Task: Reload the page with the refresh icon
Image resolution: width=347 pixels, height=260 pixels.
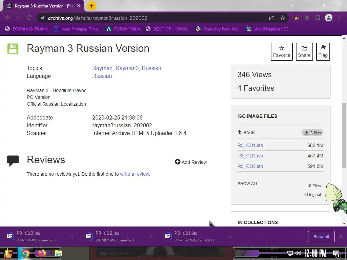Action: (x=29, y=18)
